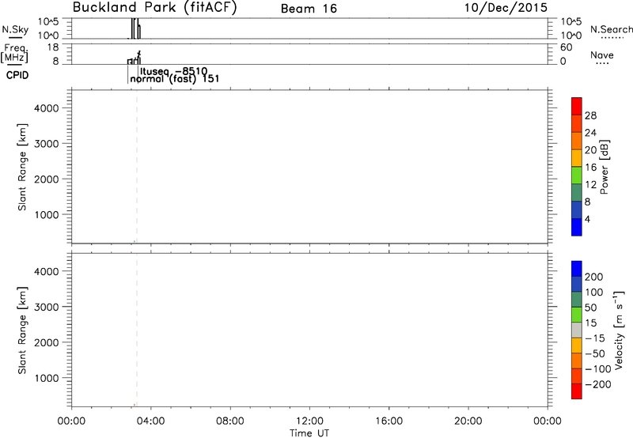This screenshot has width=633, height=438.
Task: Click the red top power color swatch
Action: pos(577,106)
